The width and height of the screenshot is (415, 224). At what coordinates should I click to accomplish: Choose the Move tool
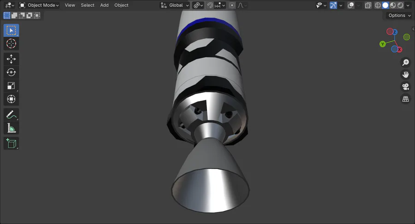pos(11,59)
